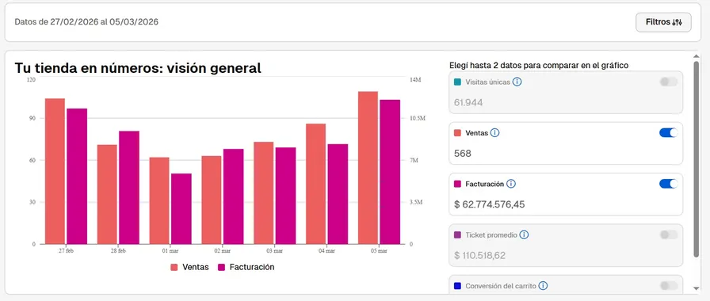Disable the Ventas toggle
The width and height of the screenshot is (710, 301).
(669, 132)
